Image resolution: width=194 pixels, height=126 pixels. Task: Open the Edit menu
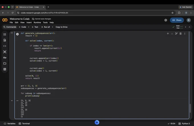tap(17, 23)
